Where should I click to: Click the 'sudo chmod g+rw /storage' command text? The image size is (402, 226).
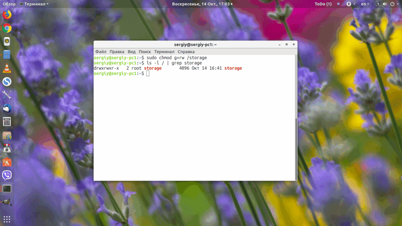(177, 58)
